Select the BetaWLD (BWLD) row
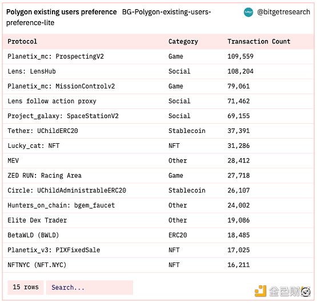Screen dimensions: 317x303 point(159,235)
